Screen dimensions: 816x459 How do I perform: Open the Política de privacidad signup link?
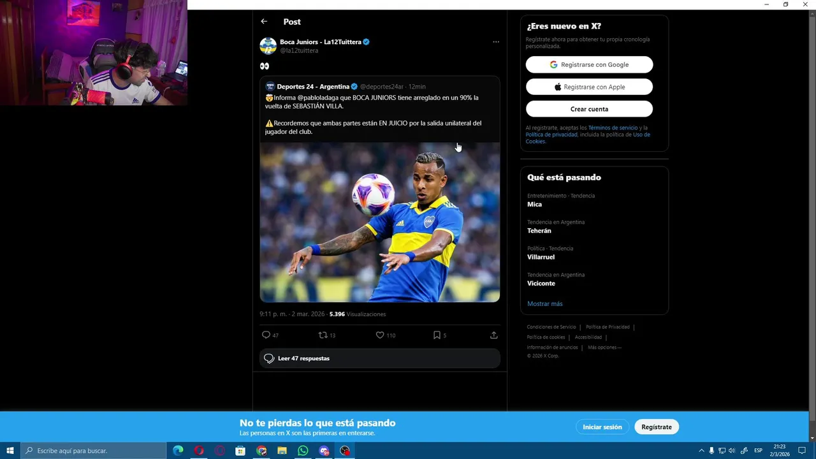(x=551, y=135)
